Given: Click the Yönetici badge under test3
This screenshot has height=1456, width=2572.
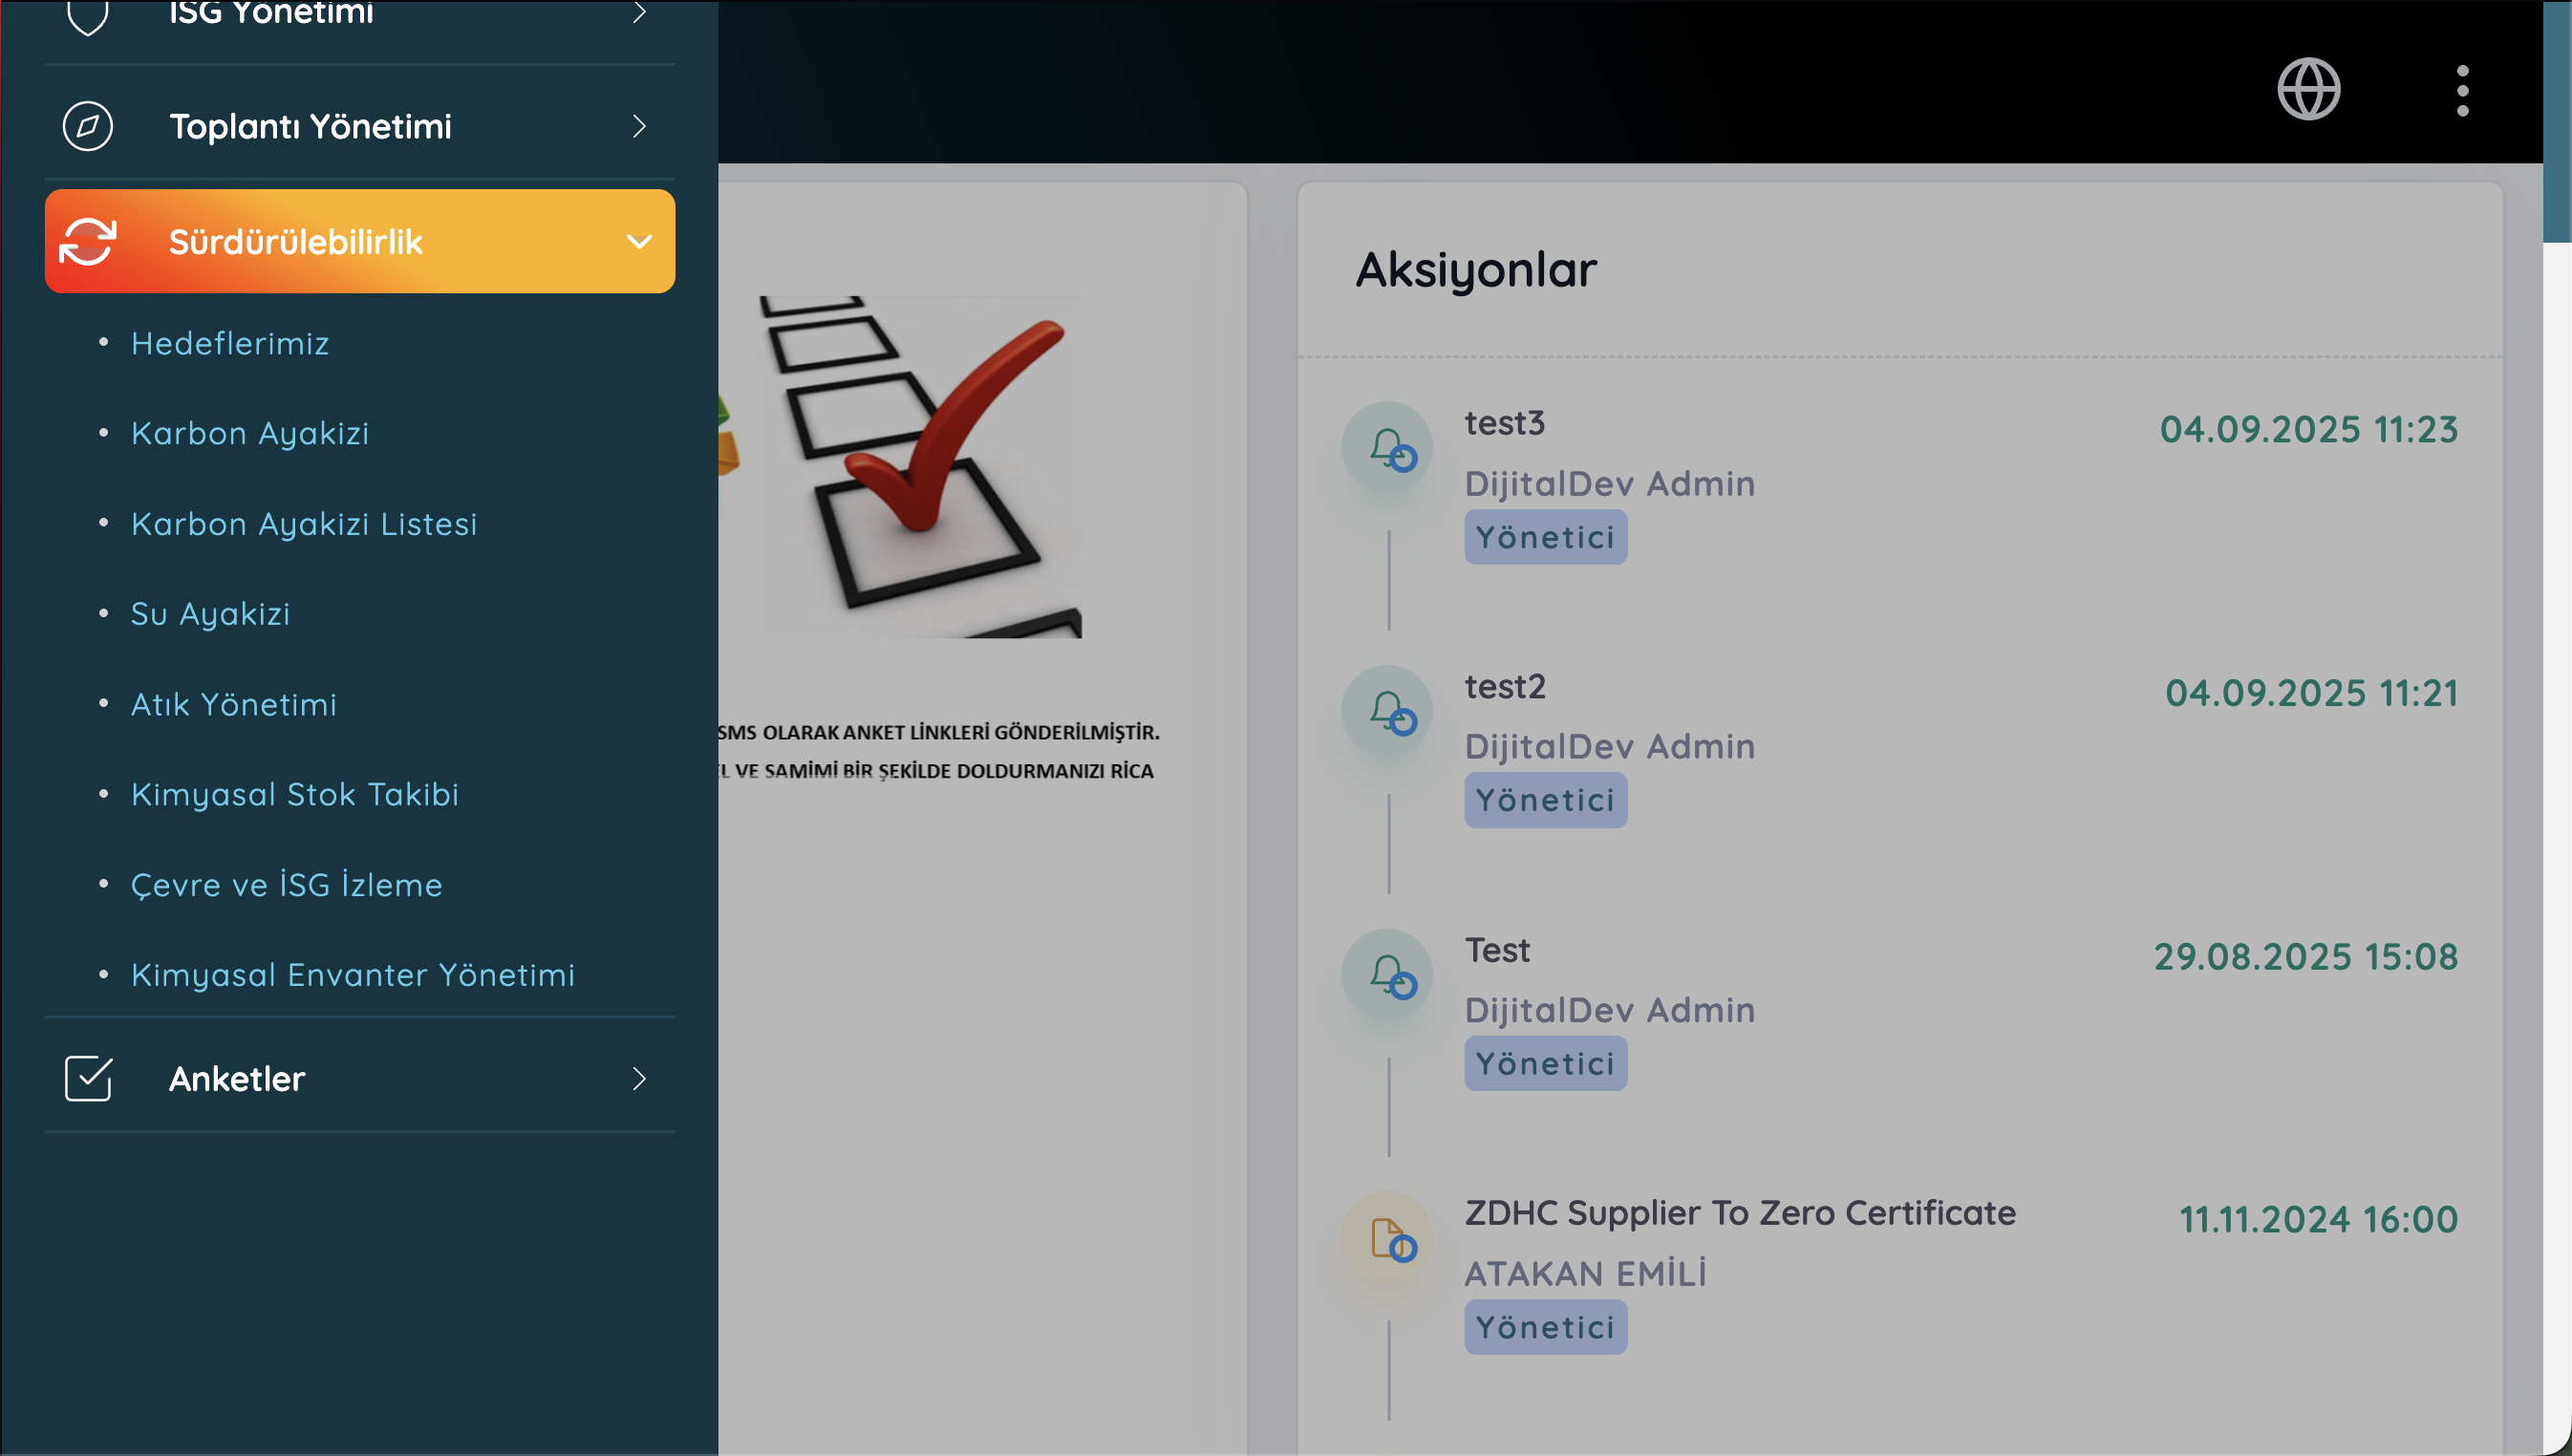Looking at the screenshot, I should pyautogui.click(x=1545, y=538).
